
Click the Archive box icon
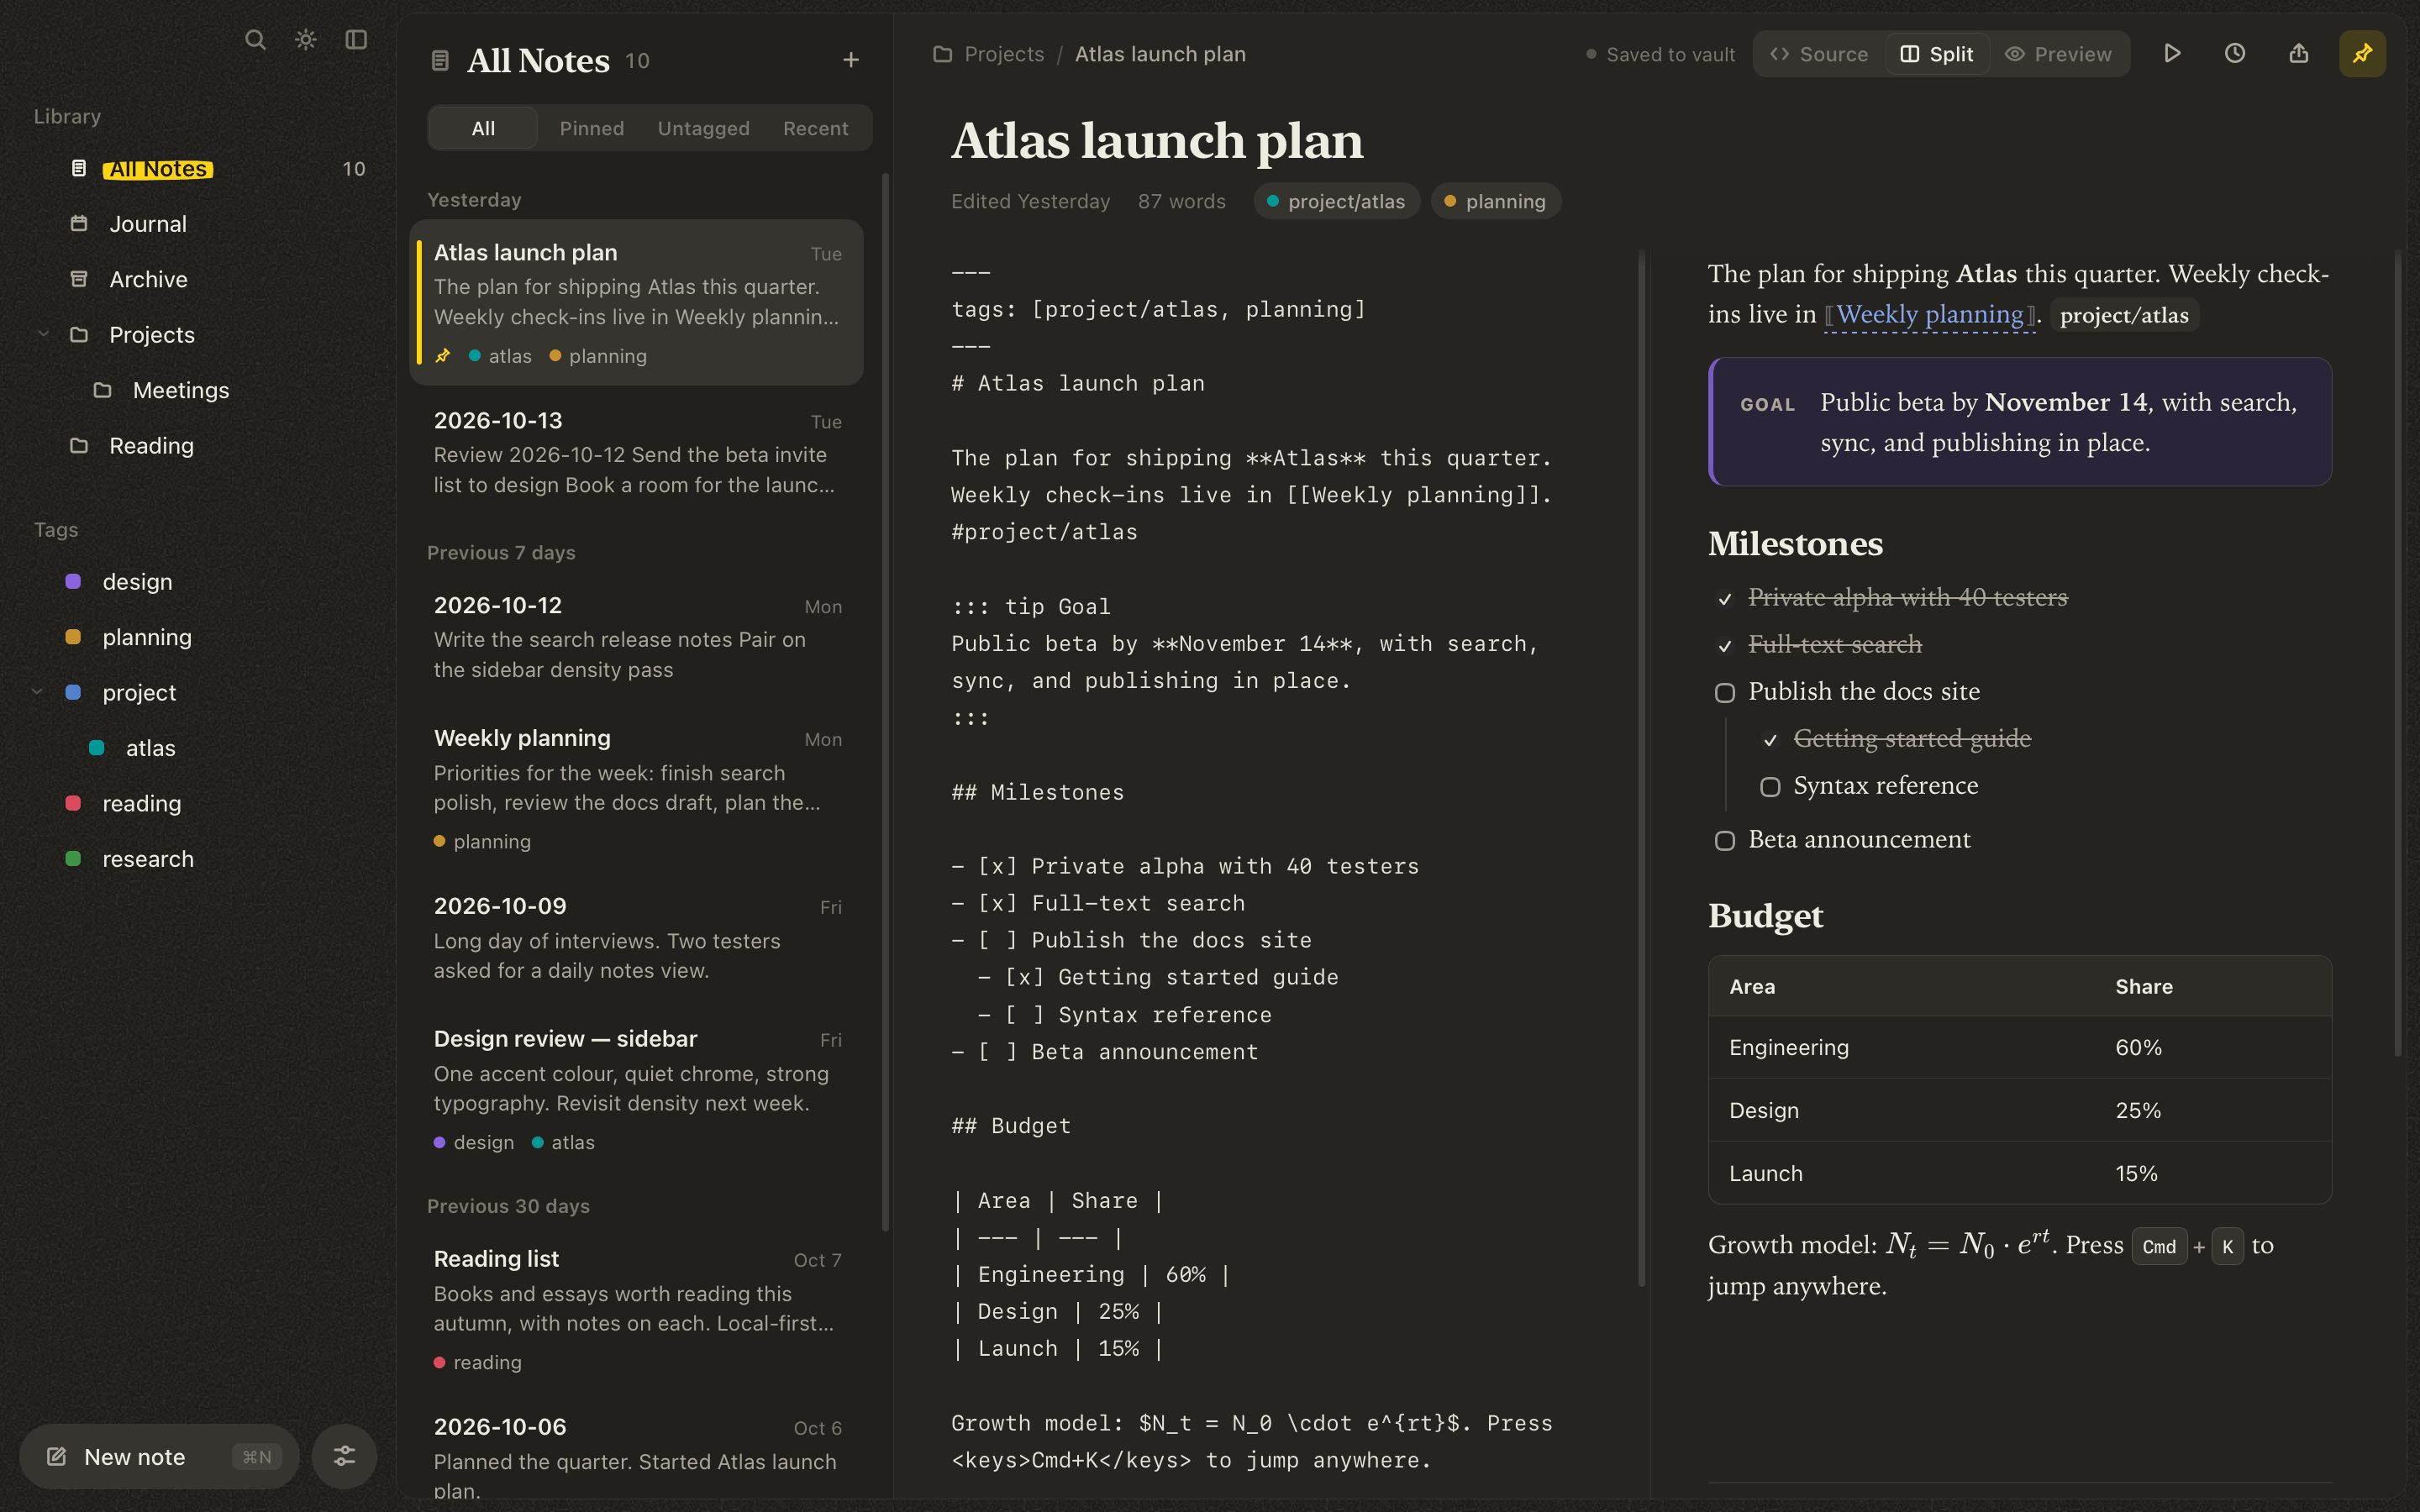[79, 279]
